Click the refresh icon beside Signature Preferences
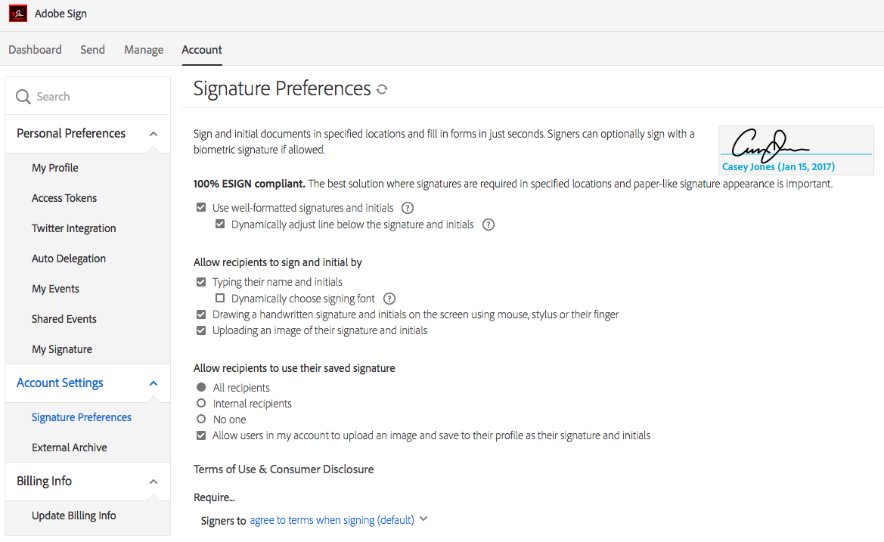Viewport: 884px width, 542px height. (382, 89)
